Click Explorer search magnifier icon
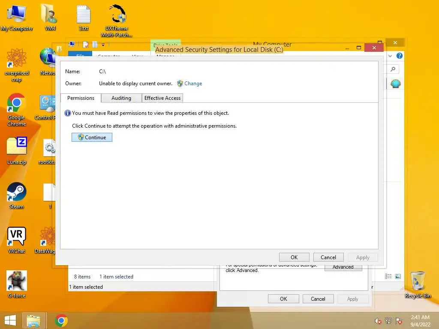 393,69
